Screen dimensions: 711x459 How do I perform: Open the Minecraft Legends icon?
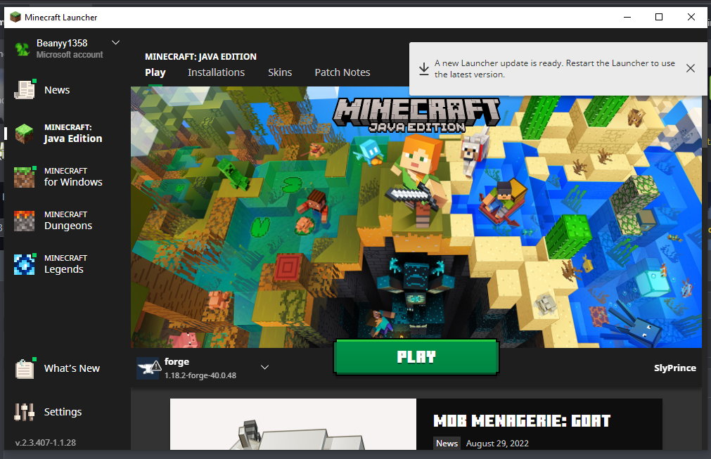tap(25, 264)
